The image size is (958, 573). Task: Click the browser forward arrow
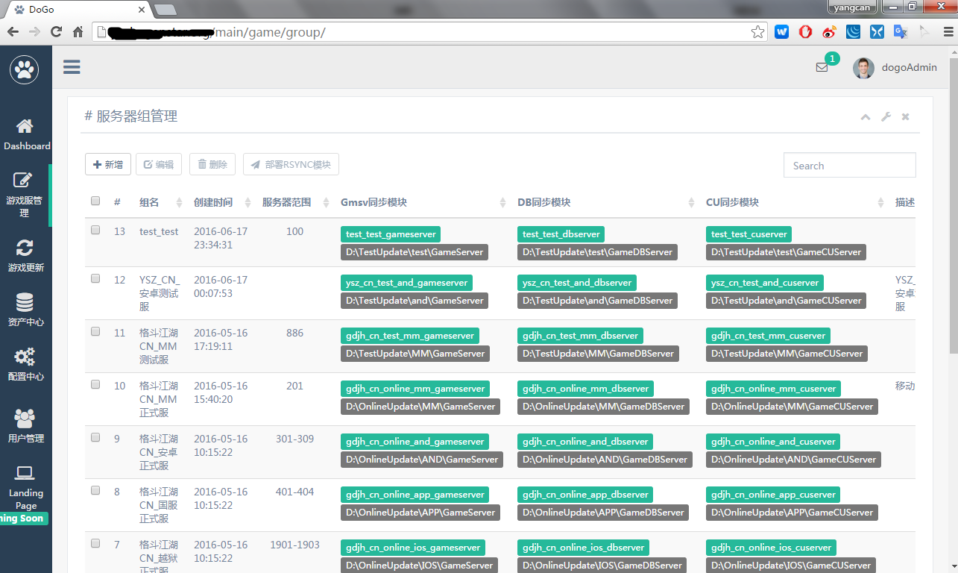(34, 32)
